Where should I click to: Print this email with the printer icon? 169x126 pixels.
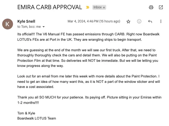(151, 7)
